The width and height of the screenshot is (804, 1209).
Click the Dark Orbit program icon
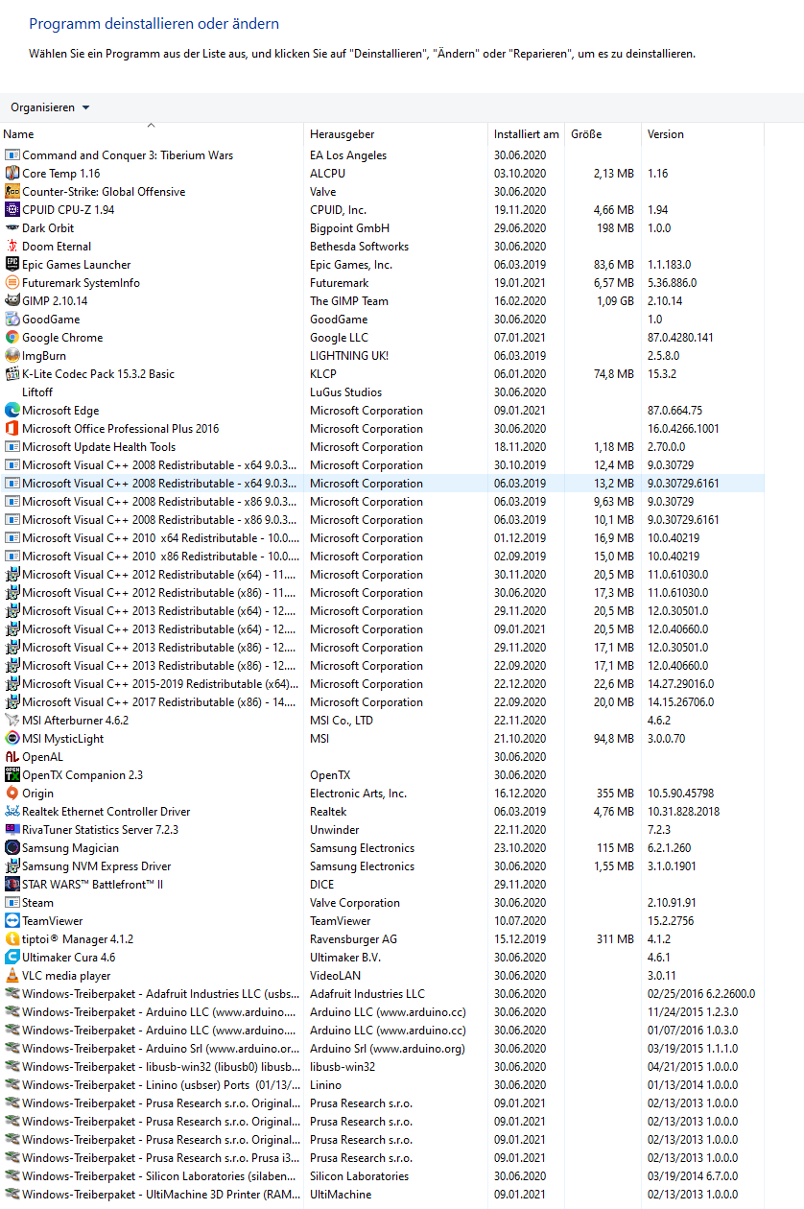[x=12, y=228]
